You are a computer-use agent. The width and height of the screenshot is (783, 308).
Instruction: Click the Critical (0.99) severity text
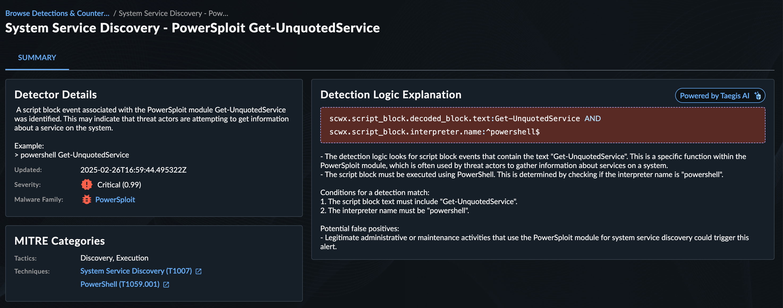(x=119, y=185)
